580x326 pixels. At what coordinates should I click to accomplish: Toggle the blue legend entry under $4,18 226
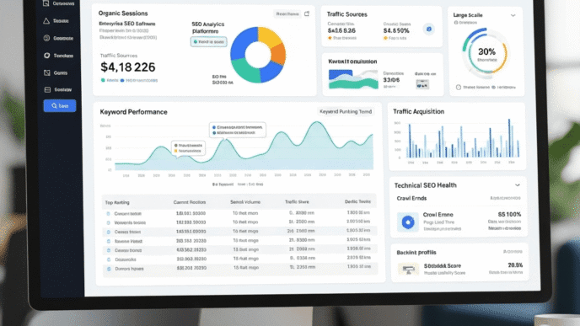click(139, 80)
